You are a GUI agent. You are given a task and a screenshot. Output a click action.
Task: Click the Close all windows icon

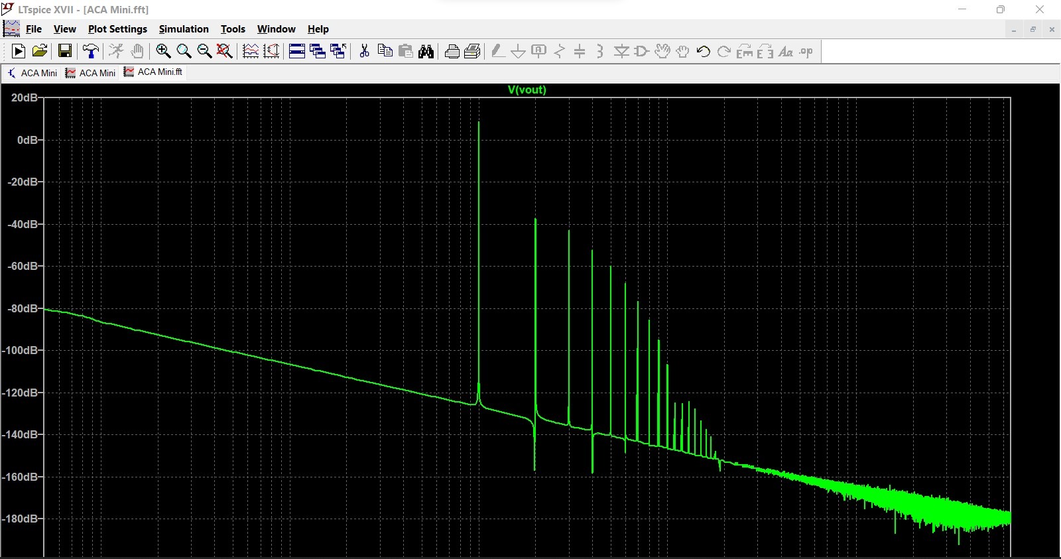pos(338,51)
